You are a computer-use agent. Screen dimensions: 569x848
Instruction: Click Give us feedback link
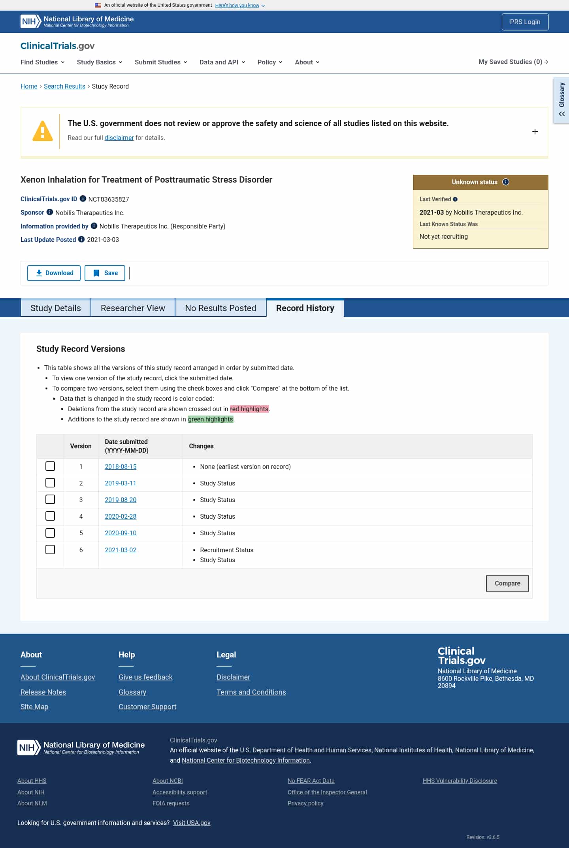145,677
